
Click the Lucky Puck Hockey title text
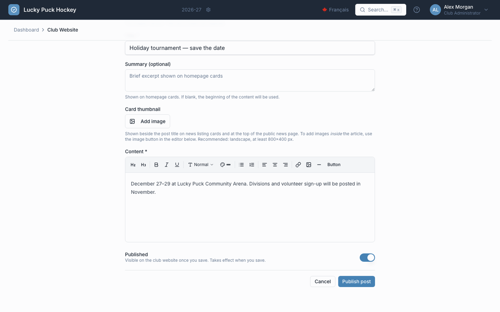50,10
